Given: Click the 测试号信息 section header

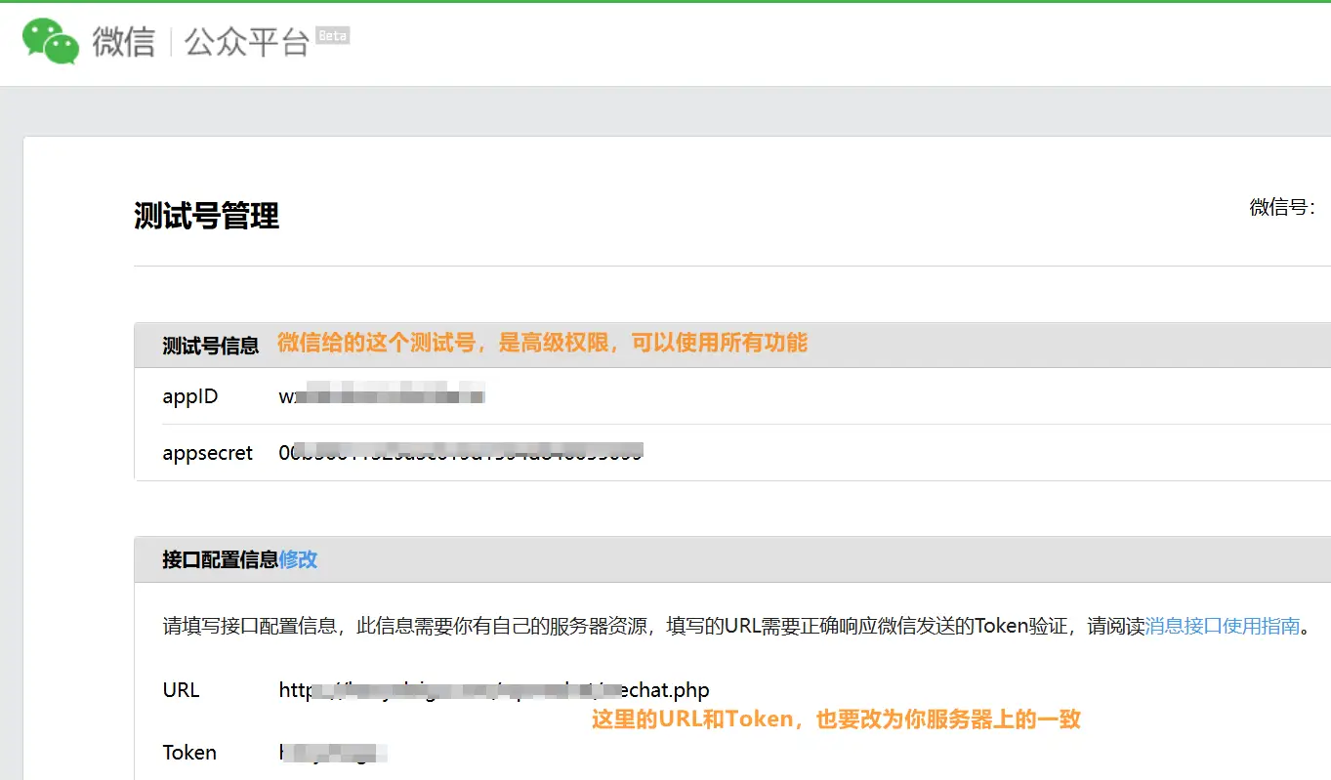Looking at the screenshot, I should [x=210, y=345].
